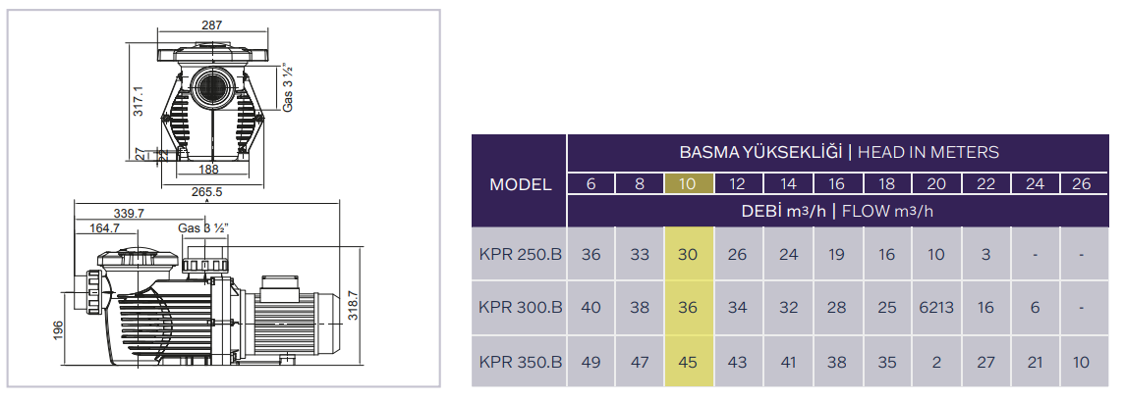The height and width of the screenshot is (400, 1124).
Task: Click the 265.5 dimension label
Action: [x=205, y=192]
